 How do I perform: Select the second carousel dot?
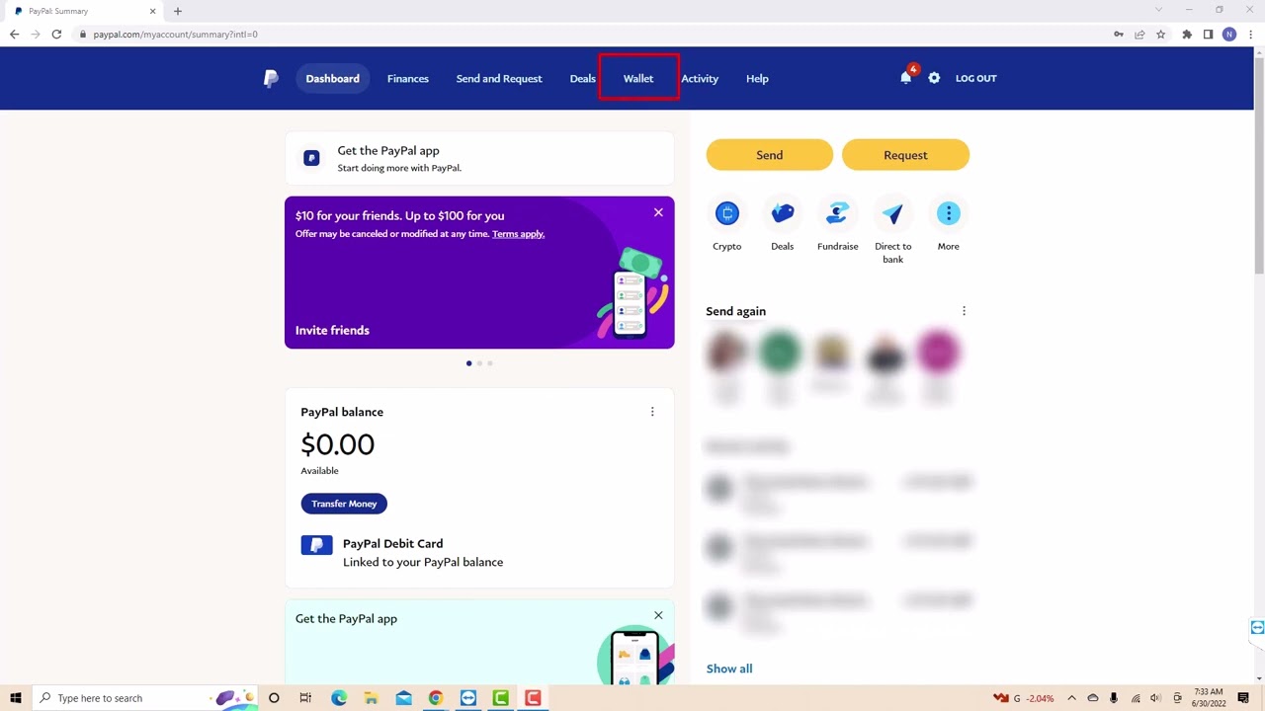click(x=479, y=363)
